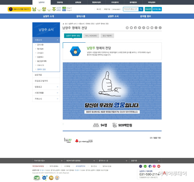Open the footer YouTube icon
The width and height of the screenshot is (194, 182).
159,166
